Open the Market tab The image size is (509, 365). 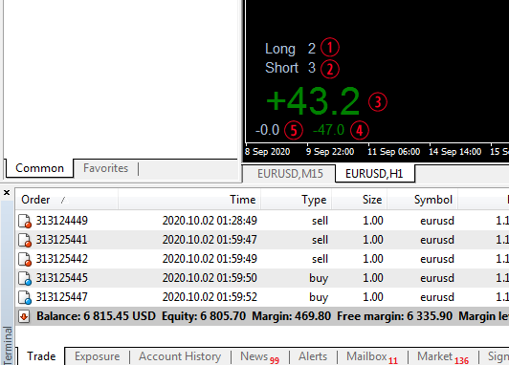pyautogui.click(x=443, y=357)
